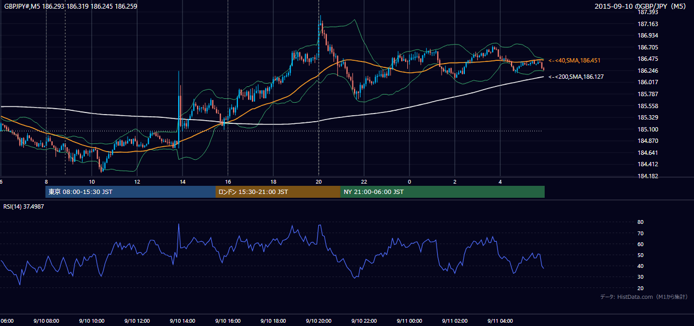Click price level 184.870 on the axis
Screen dimensions: 694x326
(647, 141)
